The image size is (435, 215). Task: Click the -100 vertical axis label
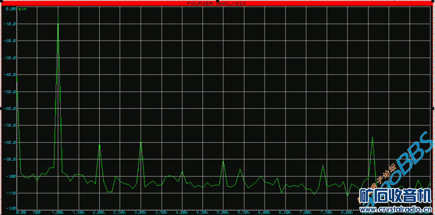click(10, 176)
